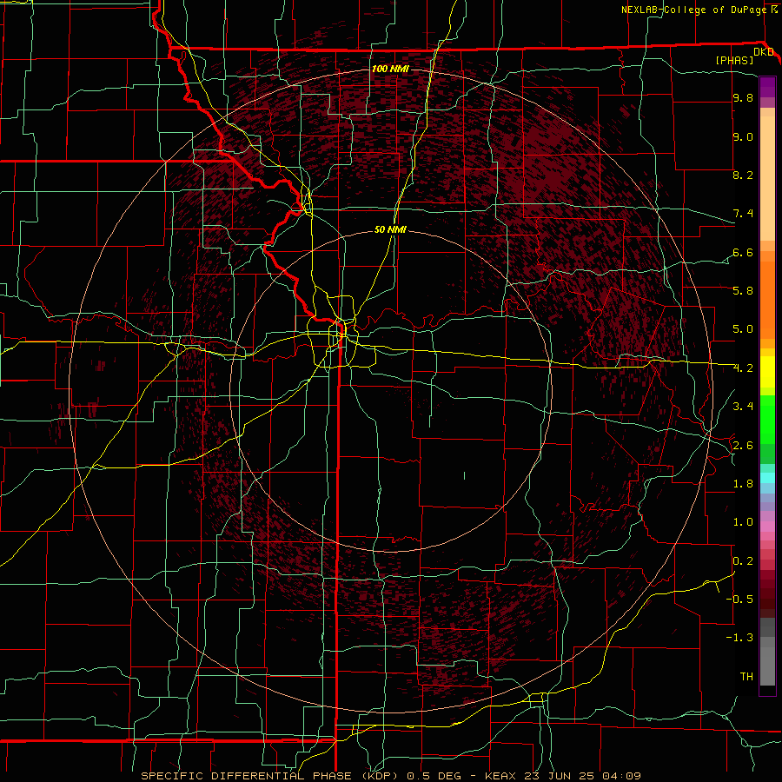Click the -1.3 value on the scale
782x782 pixels.
(x=739, y=638)
